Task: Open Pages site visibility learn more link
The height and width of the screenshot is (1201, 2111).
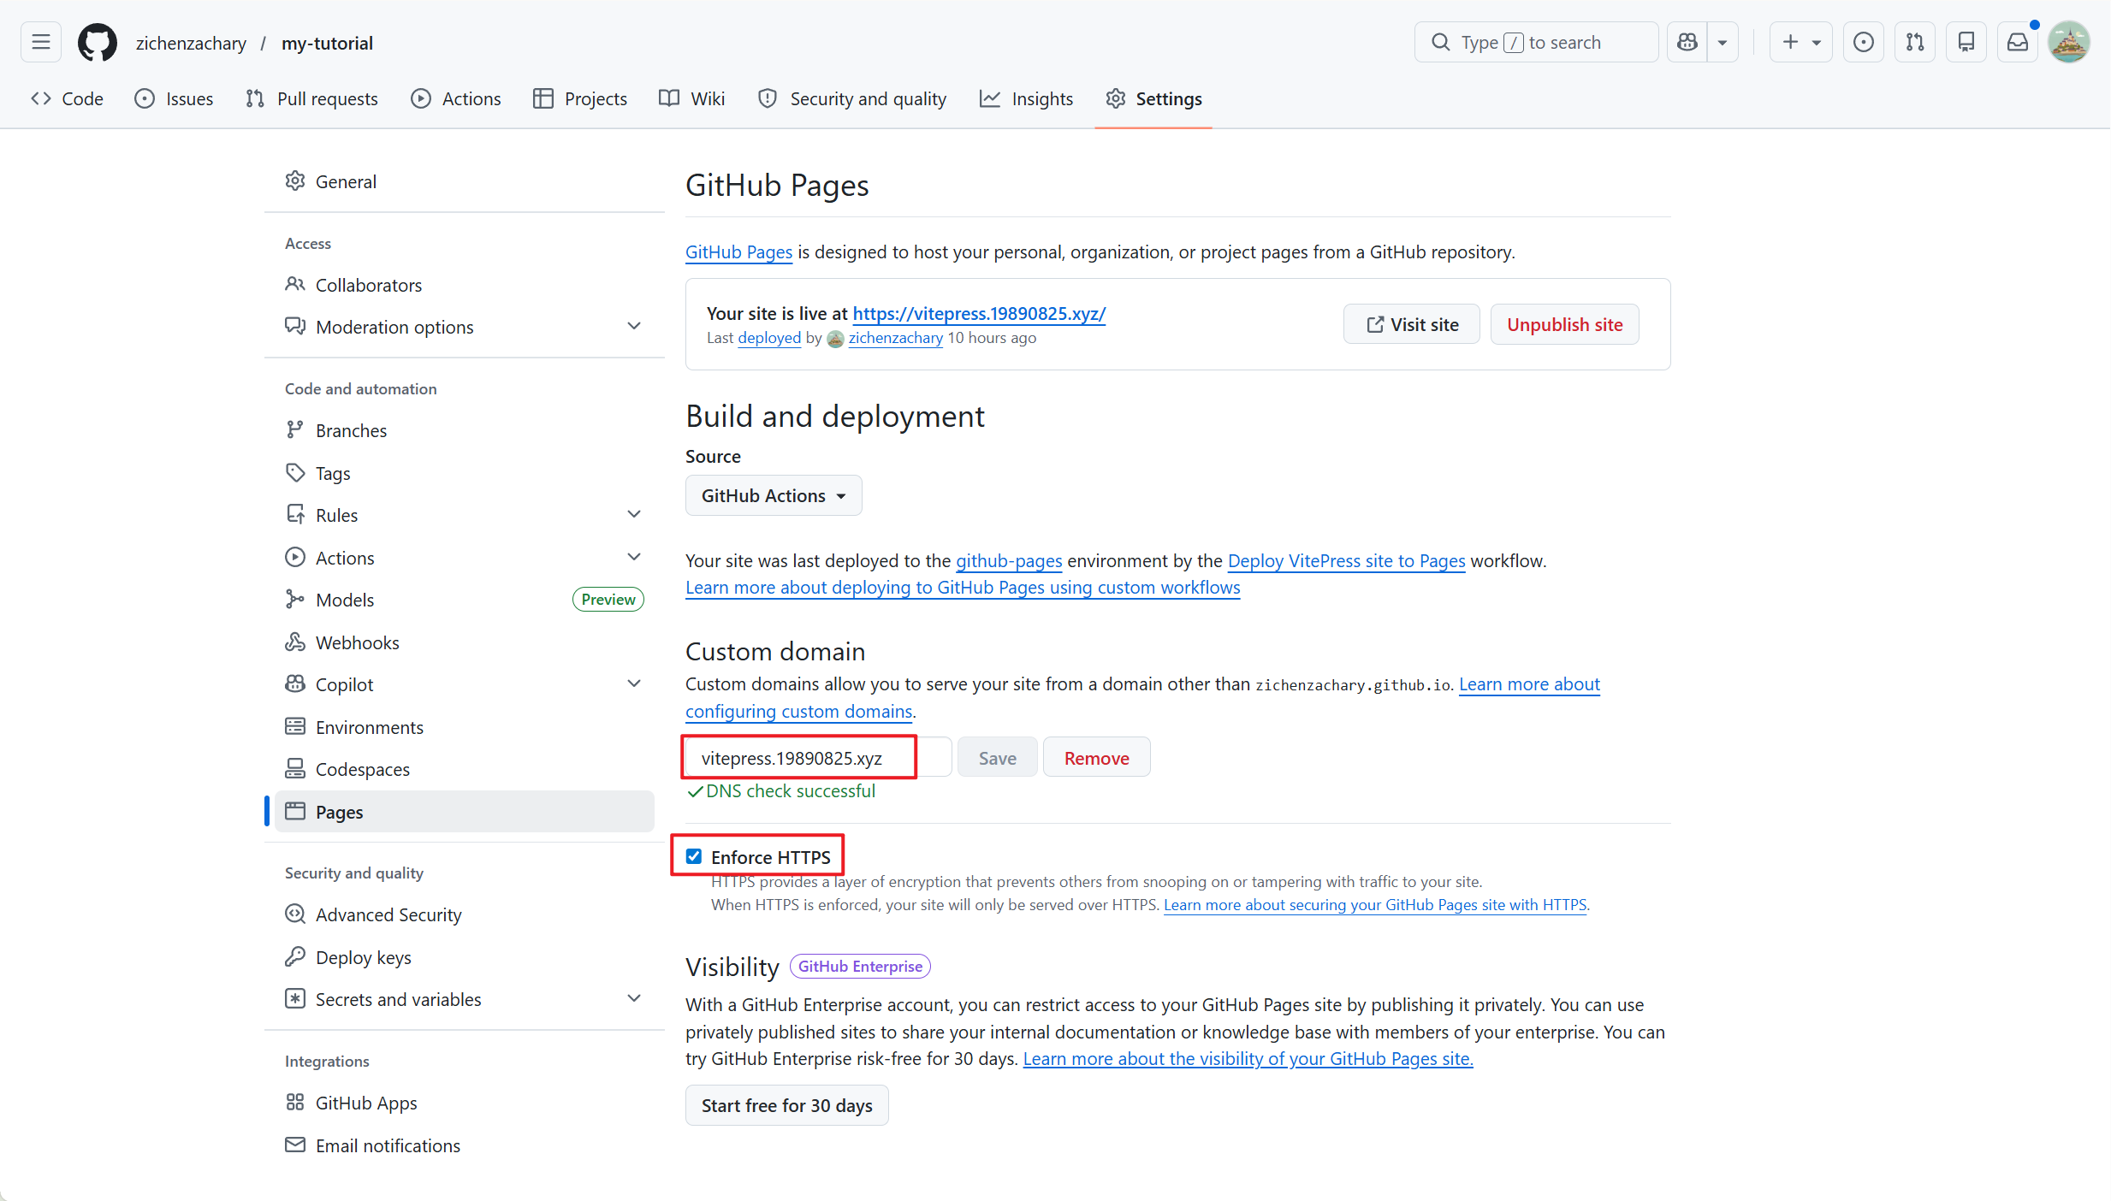Action: pos(1248,1058)
